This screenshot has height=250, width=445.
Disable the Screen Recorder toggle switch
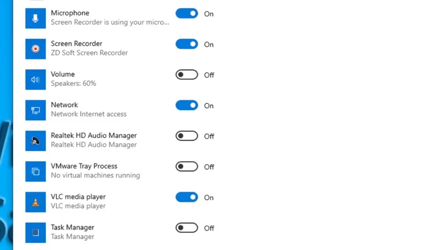(187, 44)
